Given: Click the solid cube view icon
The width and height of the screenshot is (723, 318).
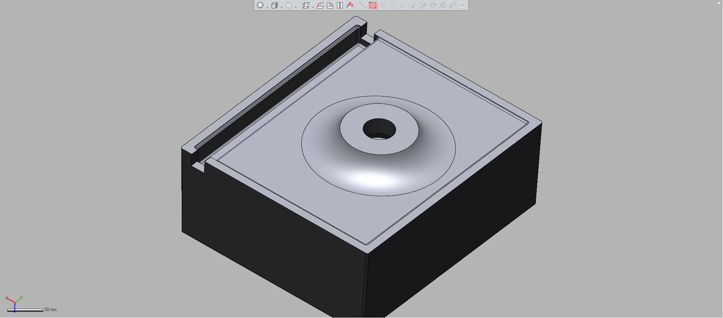Looking at the screenshot, I should pyautogui.click(x=274, y=5).
